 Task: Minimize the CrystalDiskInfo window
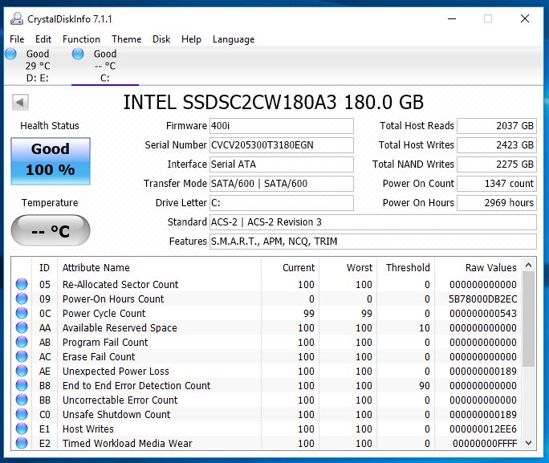(452, 18)
